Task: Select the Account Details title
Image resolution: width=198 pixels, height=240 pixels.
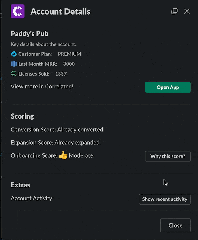Action: pyautogui.click(x=60, y=11)
